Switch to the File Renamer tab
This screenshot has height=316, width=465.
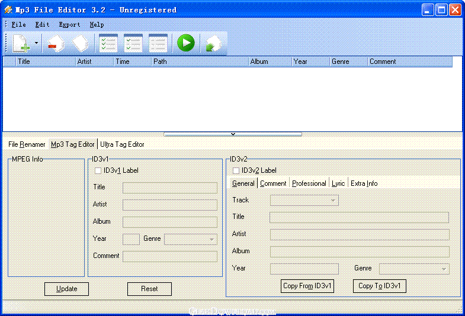pyautogui.click(x=27, y=144)
